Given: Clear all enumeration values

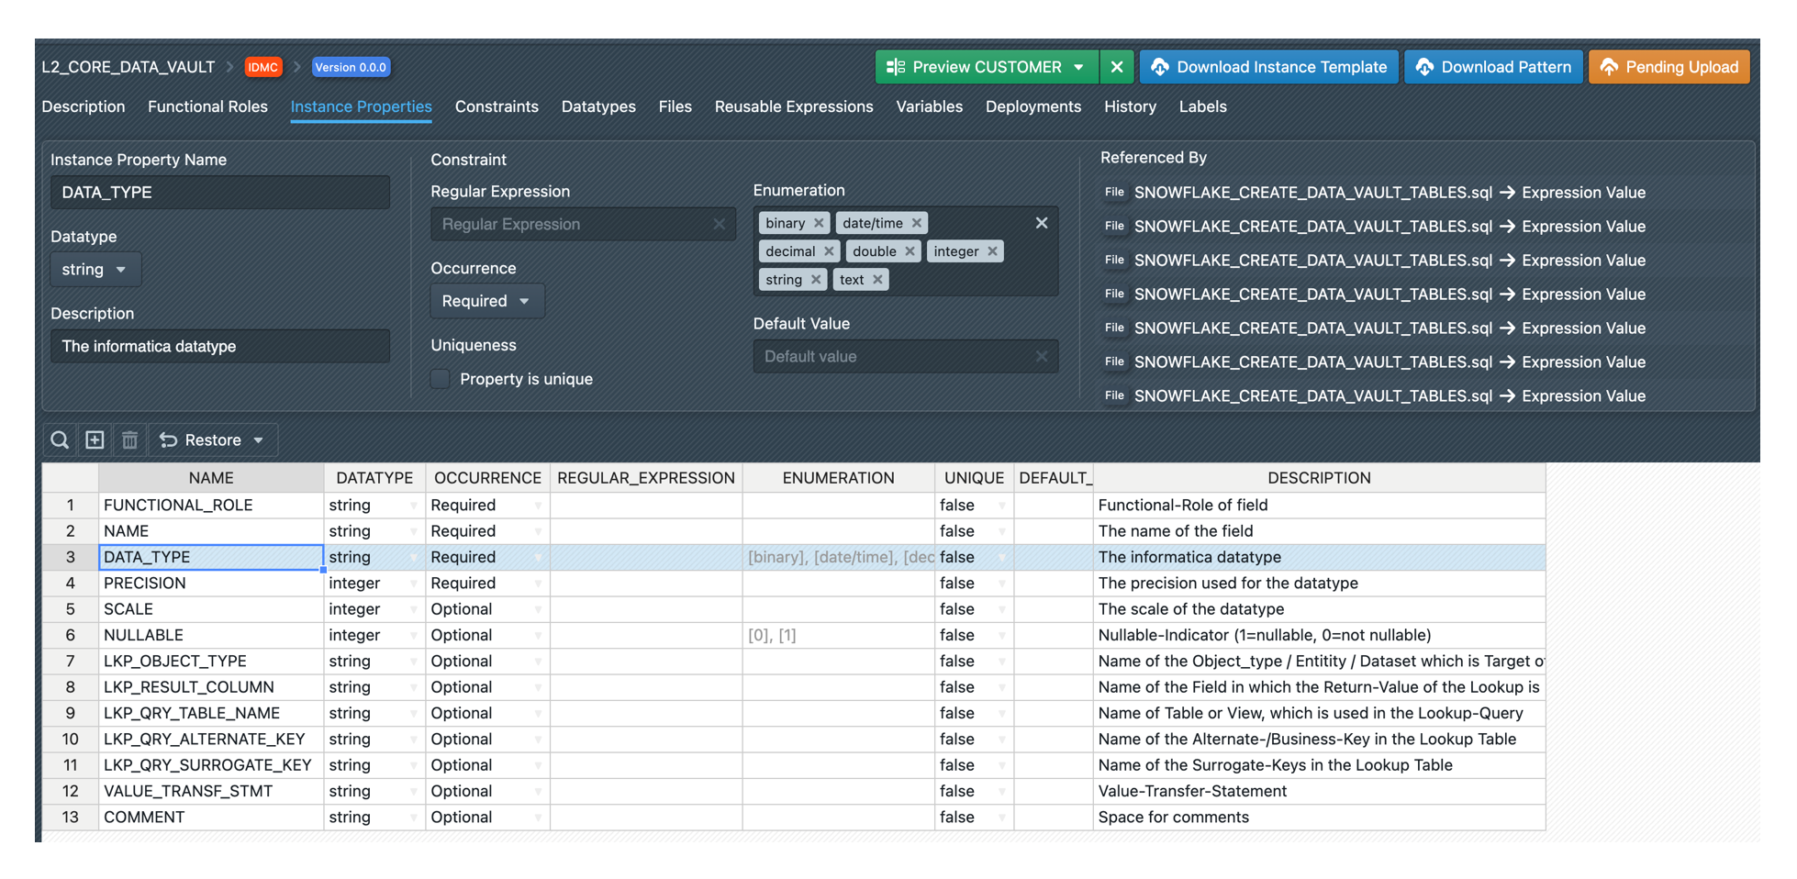Looking at the screenshot, I should pyautogui.click(x=1041, y=223).
